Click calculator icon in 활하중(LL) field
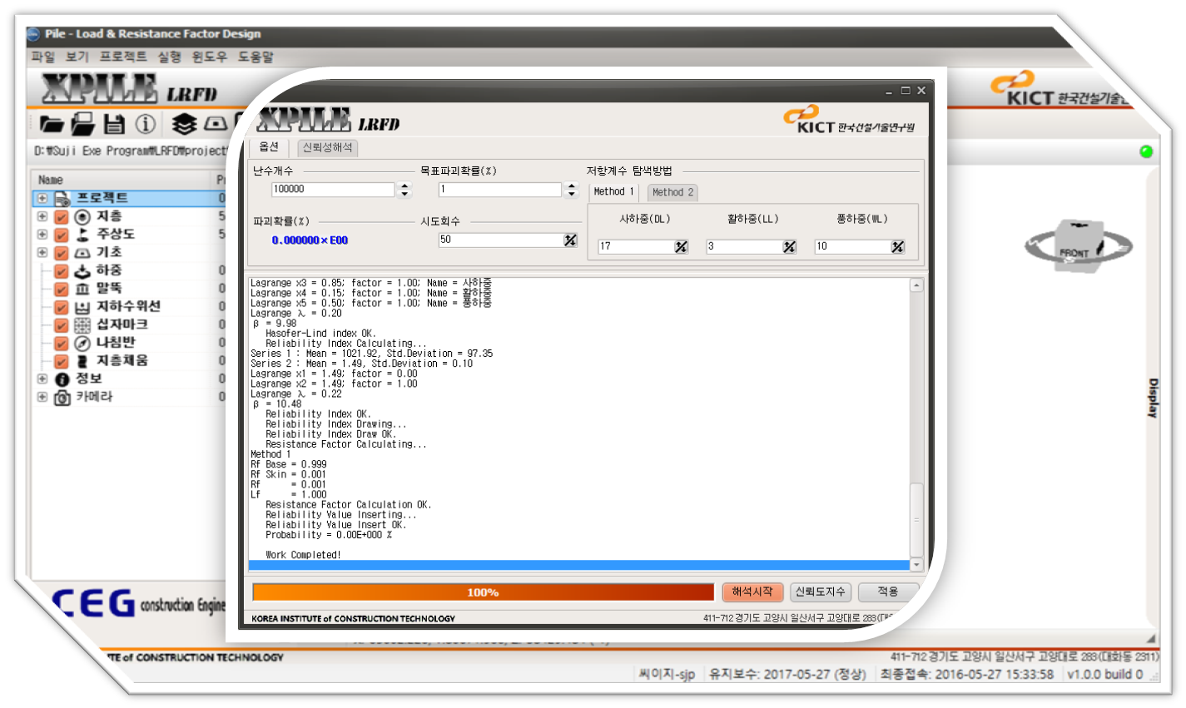1186x708 pixels. pos(789,247)
